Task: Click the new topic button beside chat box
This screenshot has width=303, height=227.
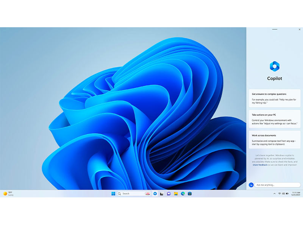Action: click(x=251, y=185)
